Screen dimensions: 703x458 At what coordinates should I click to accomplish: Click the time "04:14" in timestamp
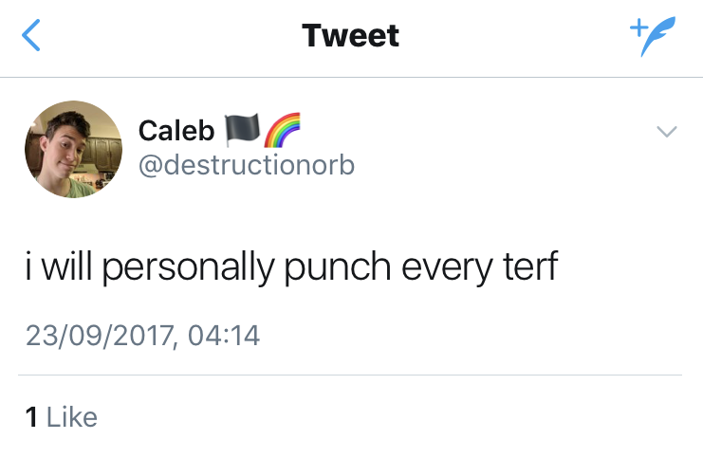pyautogui.click(x=223, y=335)
